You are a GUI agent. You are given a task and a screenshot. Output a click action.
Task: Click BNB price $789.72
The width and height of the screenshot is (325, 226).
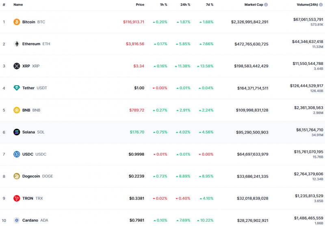tap(137, 110)
